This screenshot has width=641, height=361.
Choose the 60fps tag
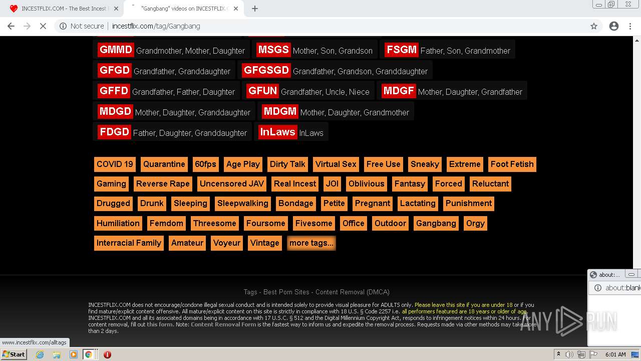(x=206, y=164)
